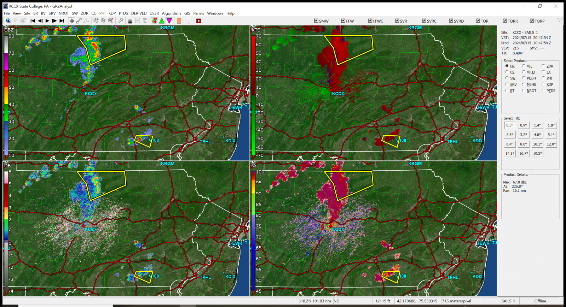Viewport: 566px width, 307px height.
Task: Toggle the SVRD checkbox
Action: tap(451, 21)
